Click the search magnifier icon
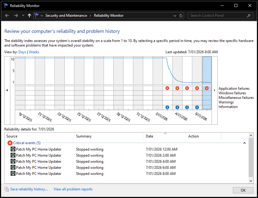 249,16
